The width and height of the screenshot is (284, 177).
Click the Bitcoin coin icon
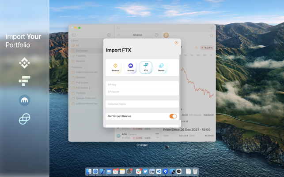coord(166,35)
